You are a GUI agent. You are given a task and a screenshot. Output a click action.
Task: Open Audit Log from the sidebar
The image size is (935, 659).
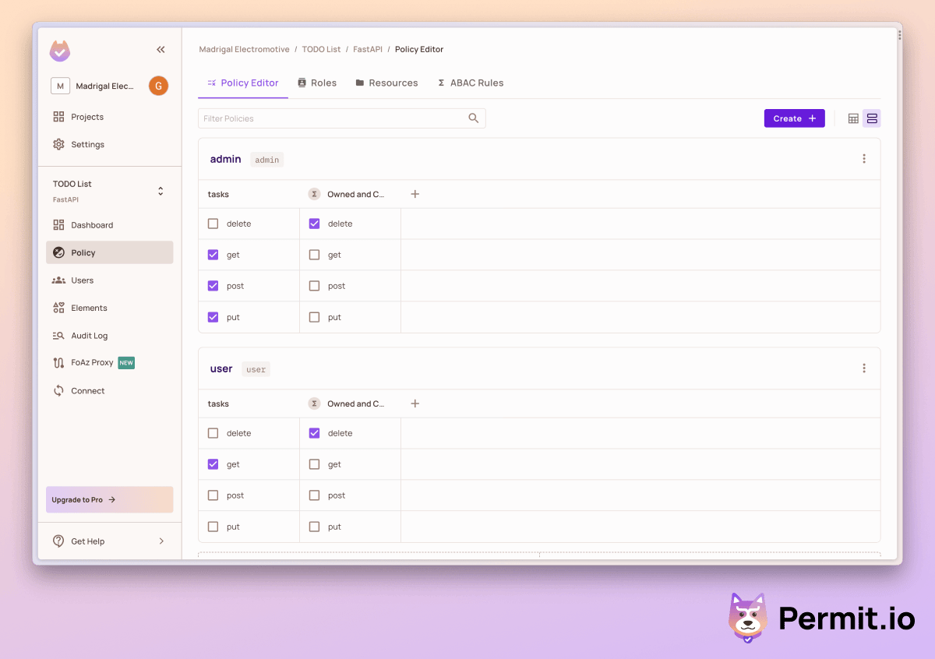click(x=89, y=336)
